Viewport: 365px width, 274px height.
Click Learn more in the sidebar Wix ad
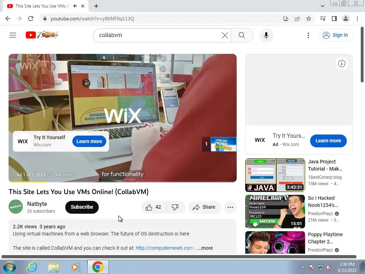tap(328, 141)
